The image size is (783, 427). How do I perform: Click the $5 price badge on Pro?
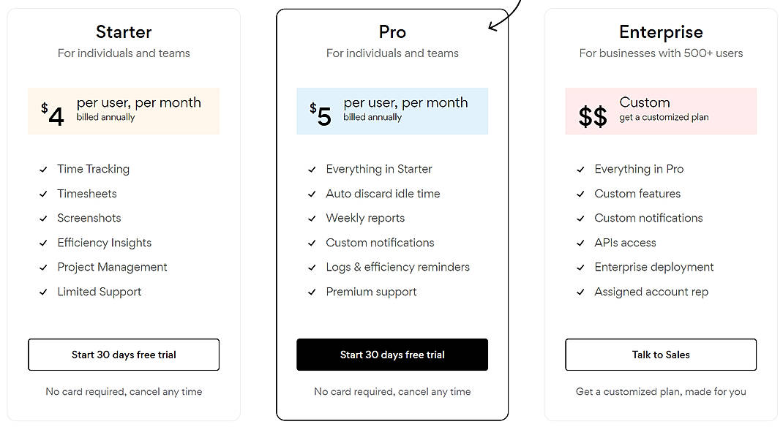(x=392, y=111)
